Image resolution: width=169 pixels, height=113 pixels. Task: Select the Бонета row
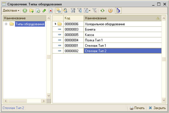pyautogui.click(x=107, y=29)
